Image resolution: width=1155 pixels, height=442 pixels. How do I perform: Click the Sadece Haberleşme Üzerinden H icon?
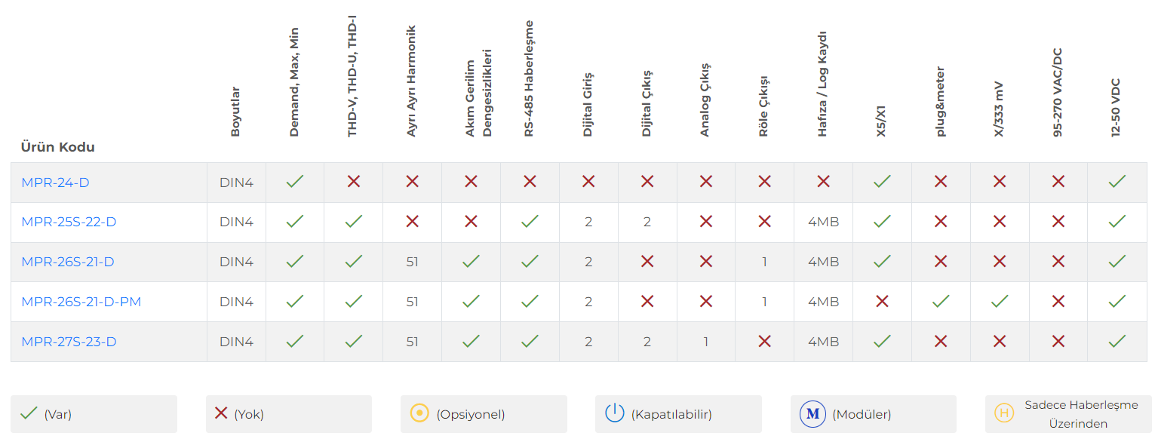(x=1003, y=413)
